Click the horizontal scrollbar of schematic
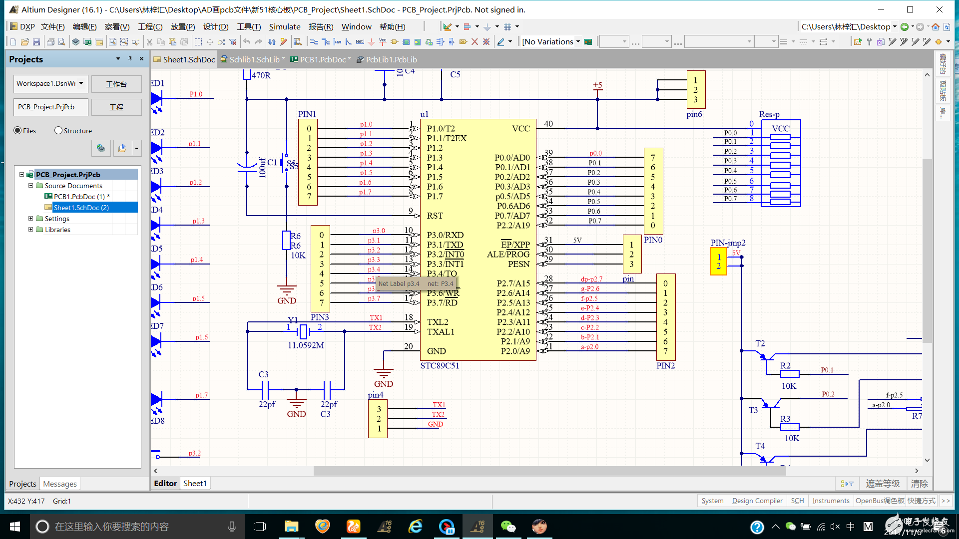 tap(549, 471)
